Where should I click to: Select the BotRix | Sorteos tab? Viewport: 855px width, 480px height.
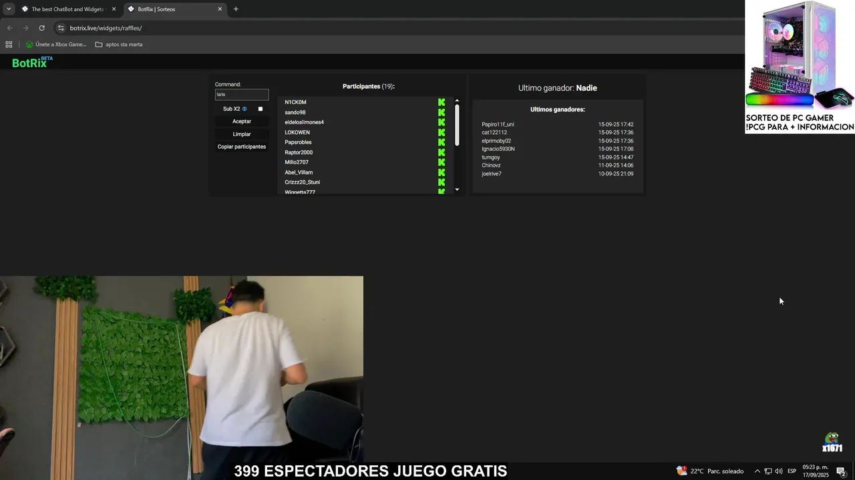coord(176,9)
